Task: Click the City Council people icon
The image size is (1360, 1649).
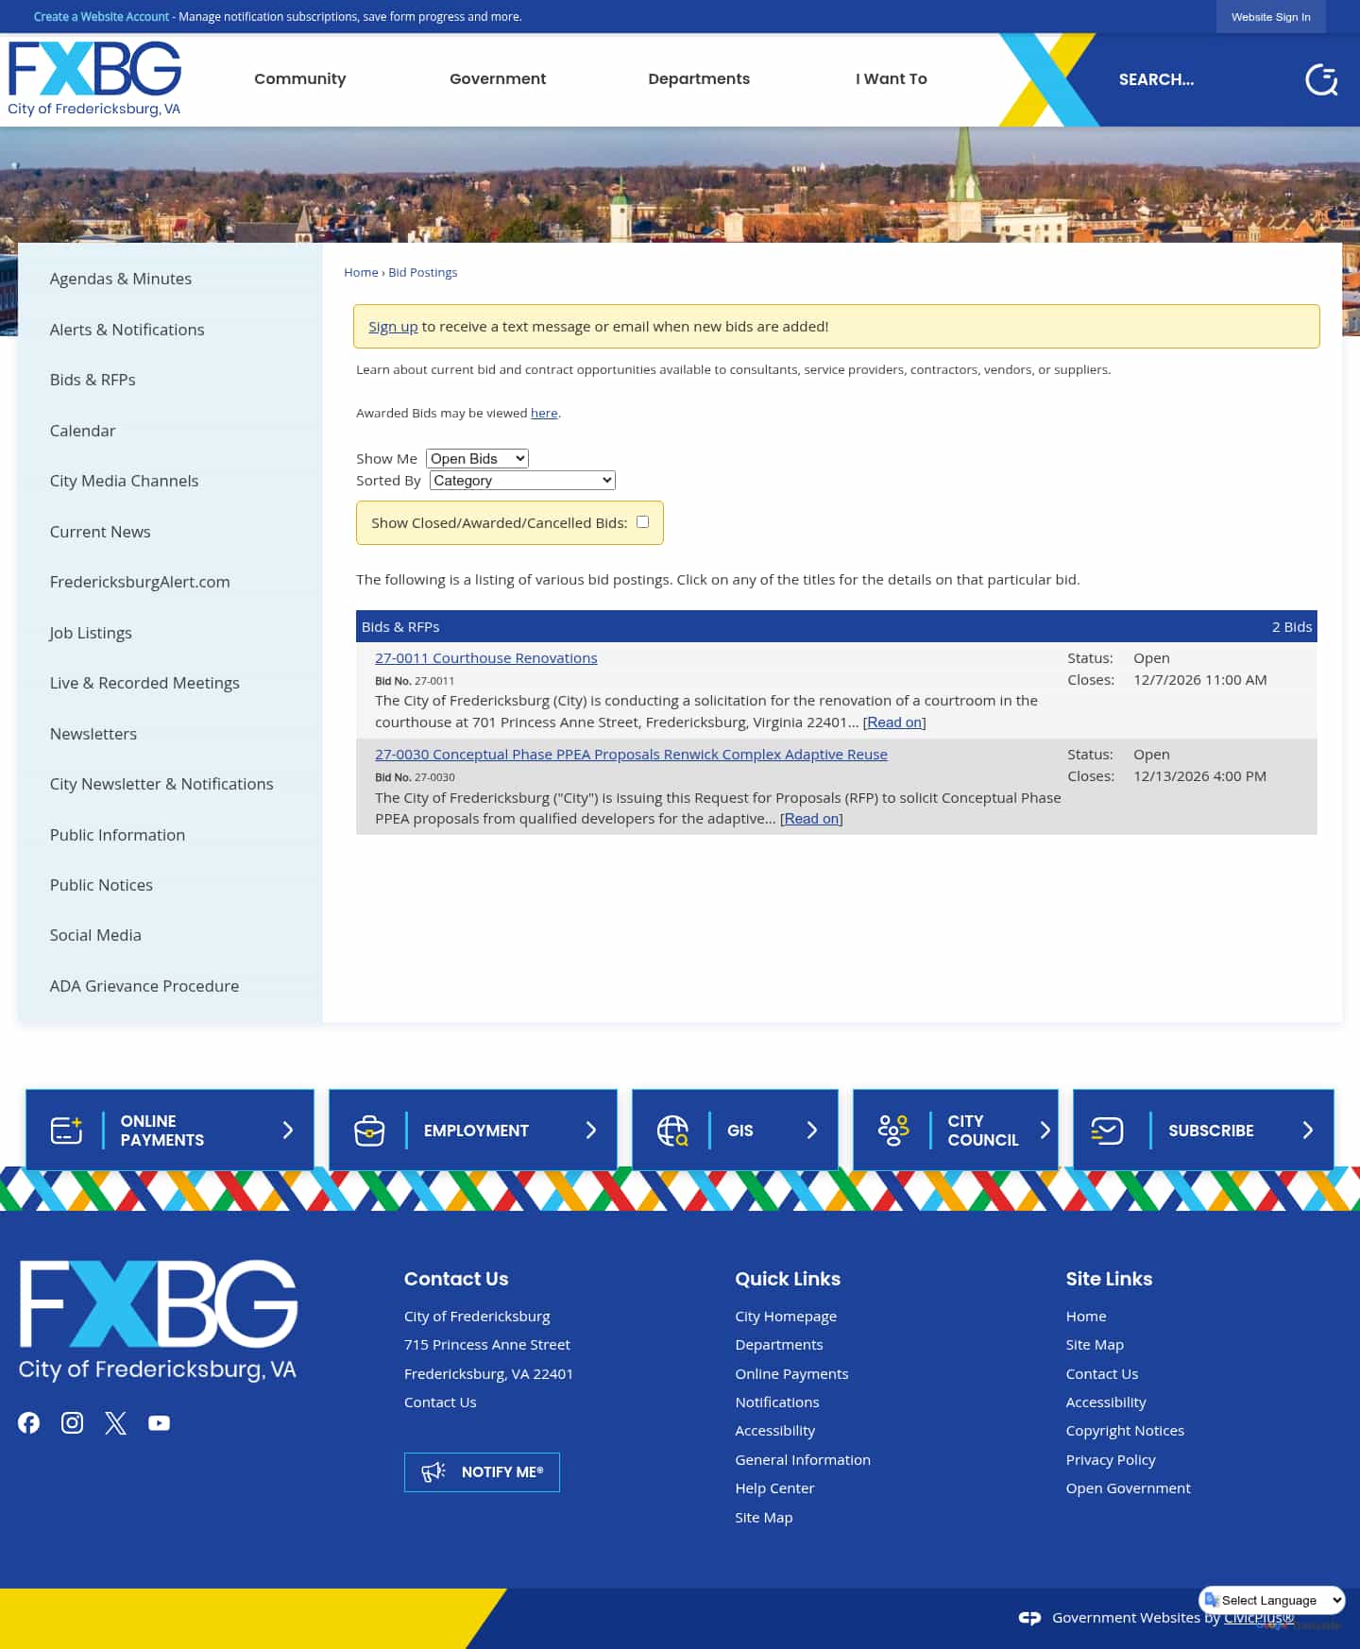Action: [x=893, y=1130]
